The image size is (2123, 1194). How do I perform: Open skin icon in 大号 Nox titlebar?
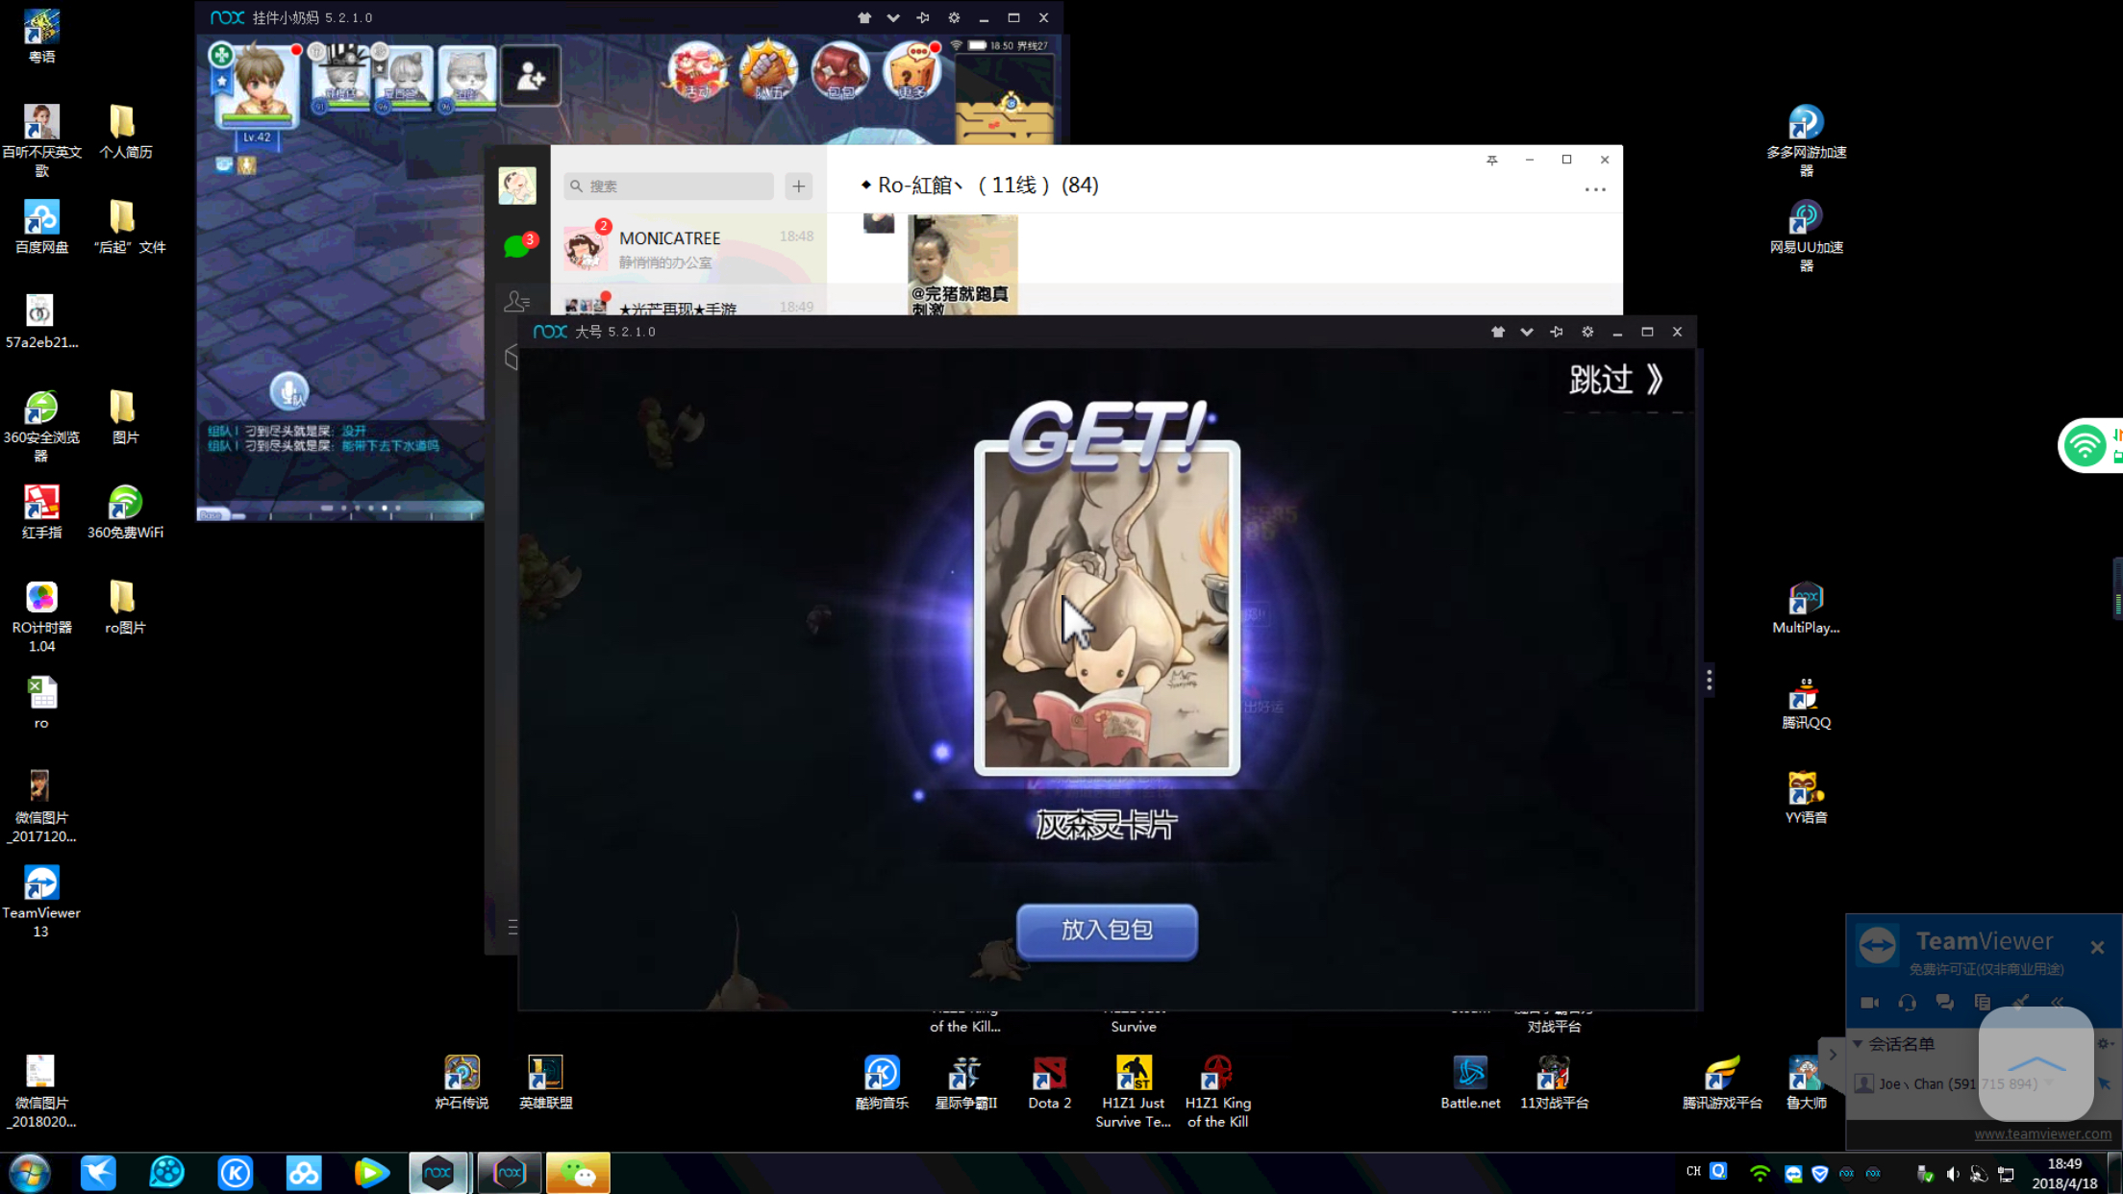[x=1497, y=332]
